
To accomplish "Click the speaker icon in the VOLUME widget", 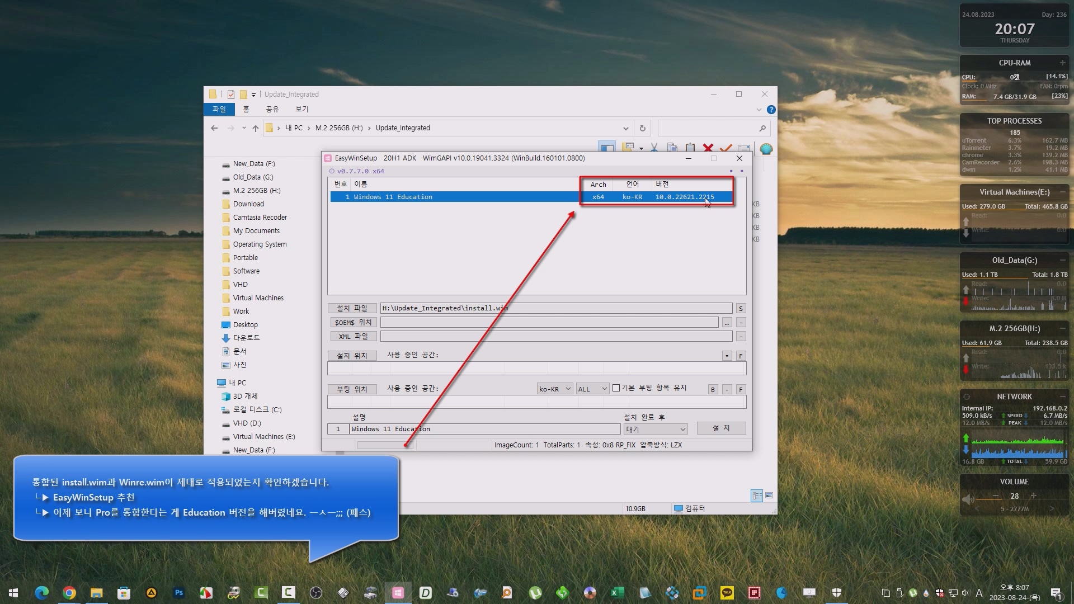I will tap(968, 498).
